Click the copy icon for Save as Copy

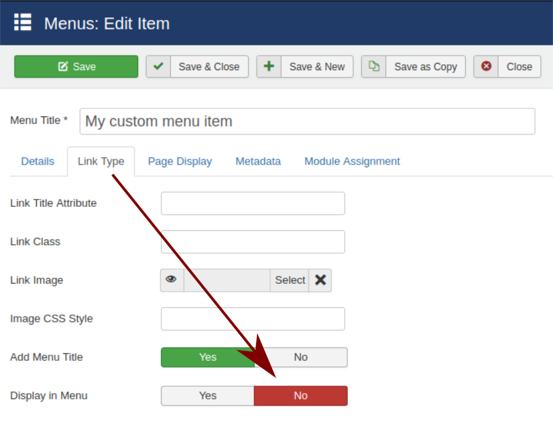point(374,66)
